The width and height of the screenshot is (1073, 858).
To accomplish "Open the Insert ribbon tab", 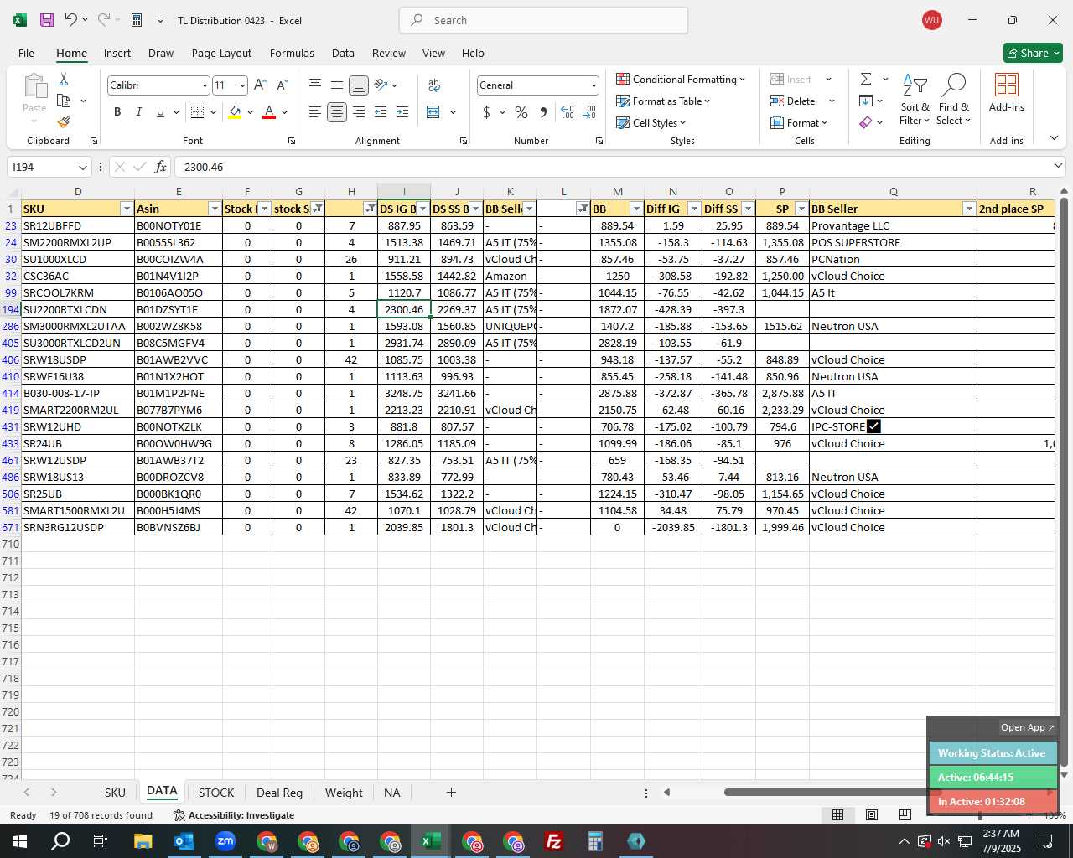I will coord(117,53).
